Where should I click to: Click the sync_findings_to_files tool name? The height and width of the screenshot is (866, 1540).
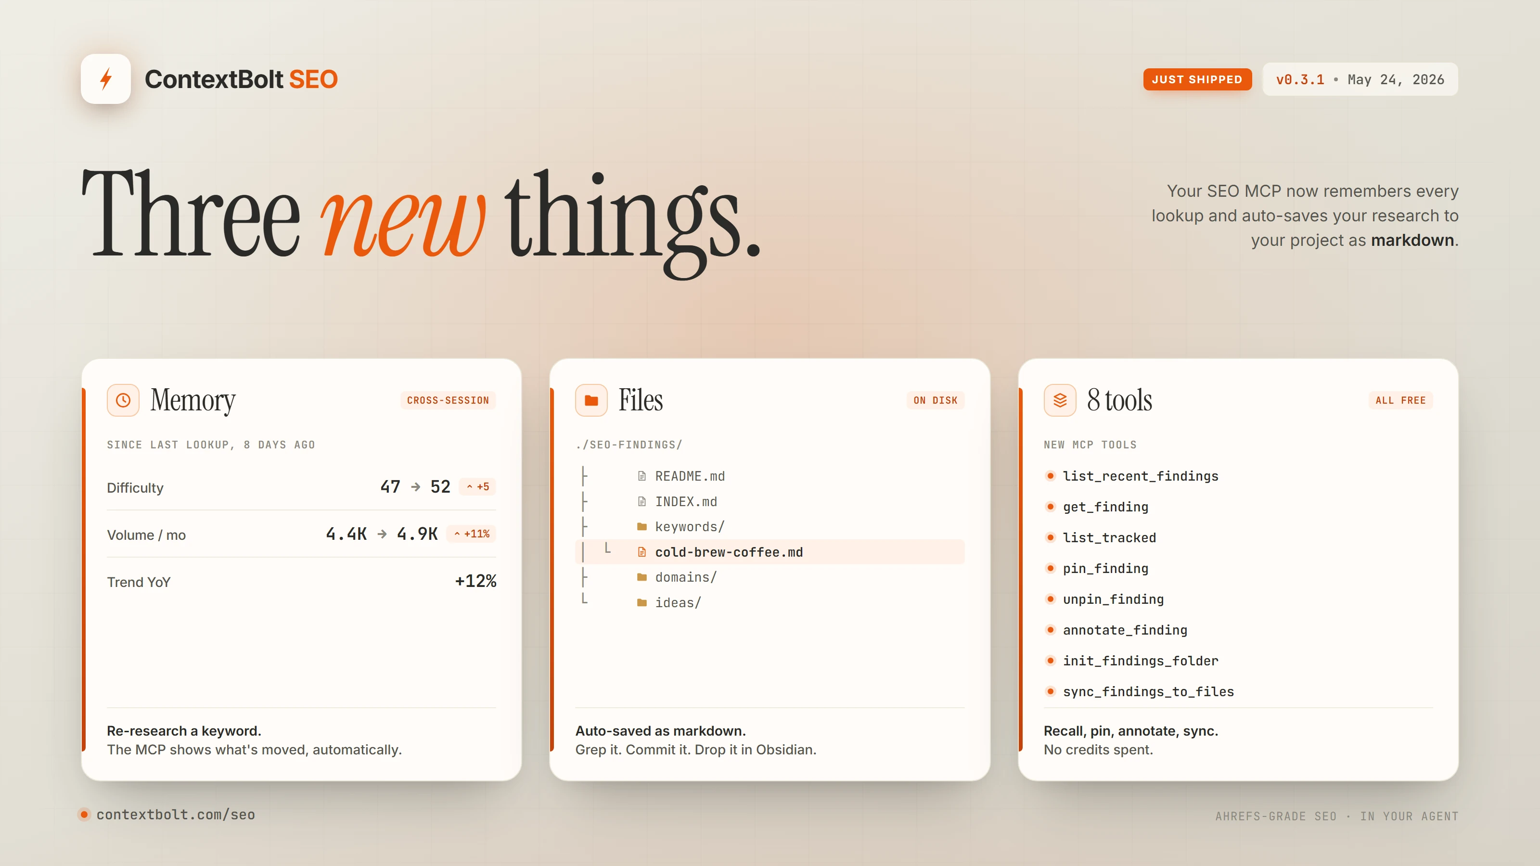1148,691
